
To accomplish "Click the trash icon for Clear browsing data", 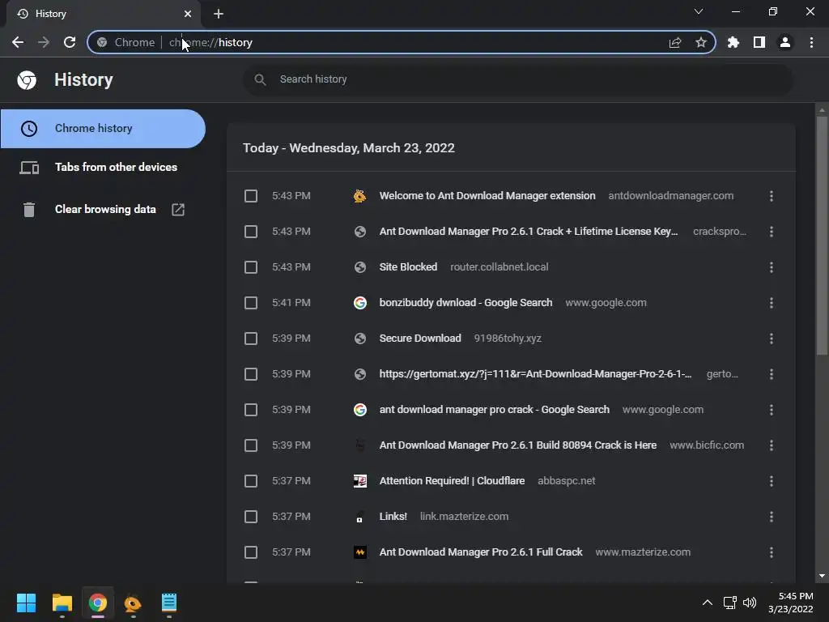I will tap(29, 210).
